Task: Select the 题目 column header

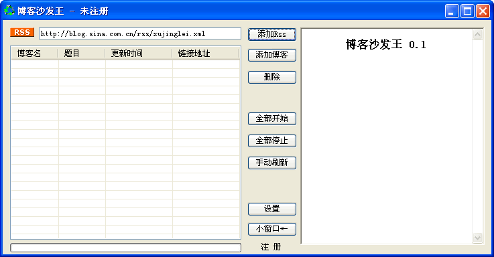Action: pyautogui.click(x=81, y=54)
